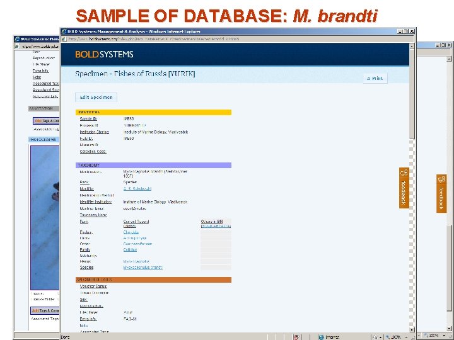Click the BOLD SYSTEMS logo
Viewport: 454px width, 340px height.
tap(104, 54)
